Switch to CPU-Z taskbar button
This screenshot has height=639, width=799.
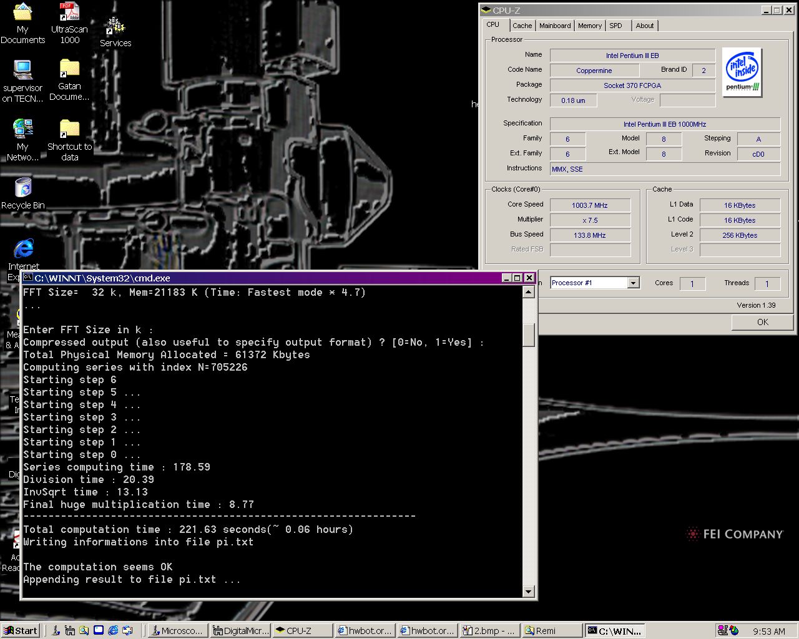click(x=303, y=631)
